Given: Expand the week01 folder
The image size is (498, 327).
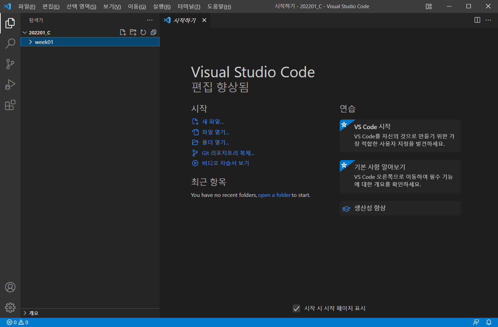Looking at the screenshot, I should click(90, 42).
